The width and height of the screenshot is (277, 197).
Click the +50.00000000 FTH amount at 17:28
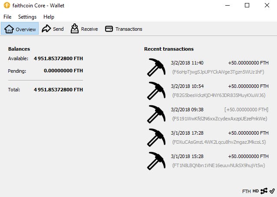click(248, 133)
